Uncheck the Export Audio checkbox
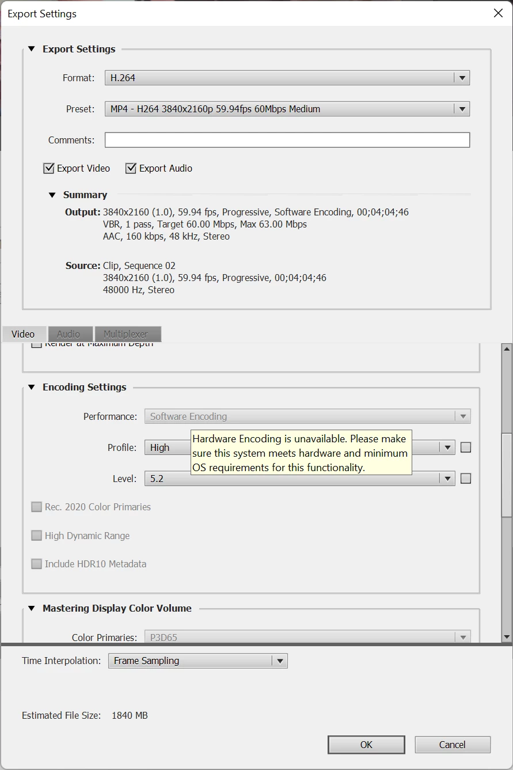 (131, 168)
